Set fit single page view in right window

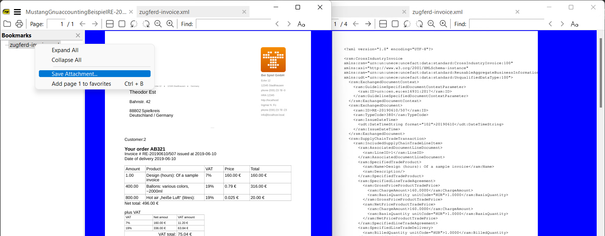(395, 24)
